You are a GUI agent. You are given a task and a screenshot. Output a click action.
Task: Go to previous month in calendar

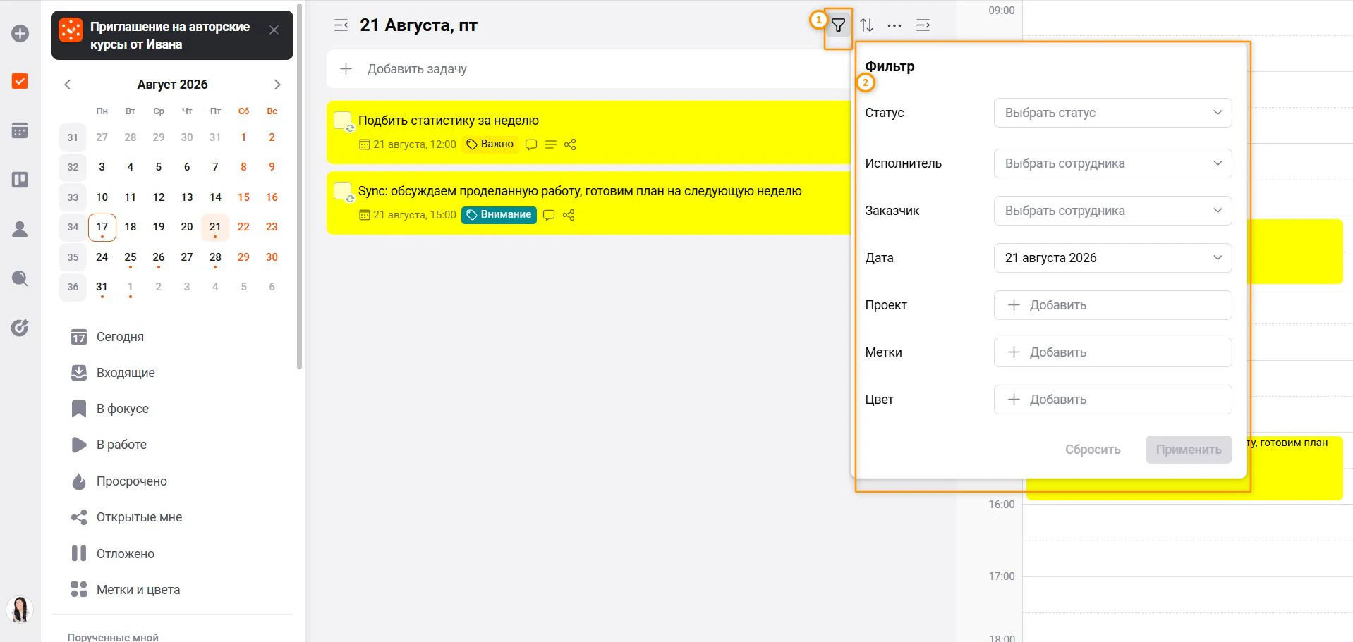click(x=68, y=85)
